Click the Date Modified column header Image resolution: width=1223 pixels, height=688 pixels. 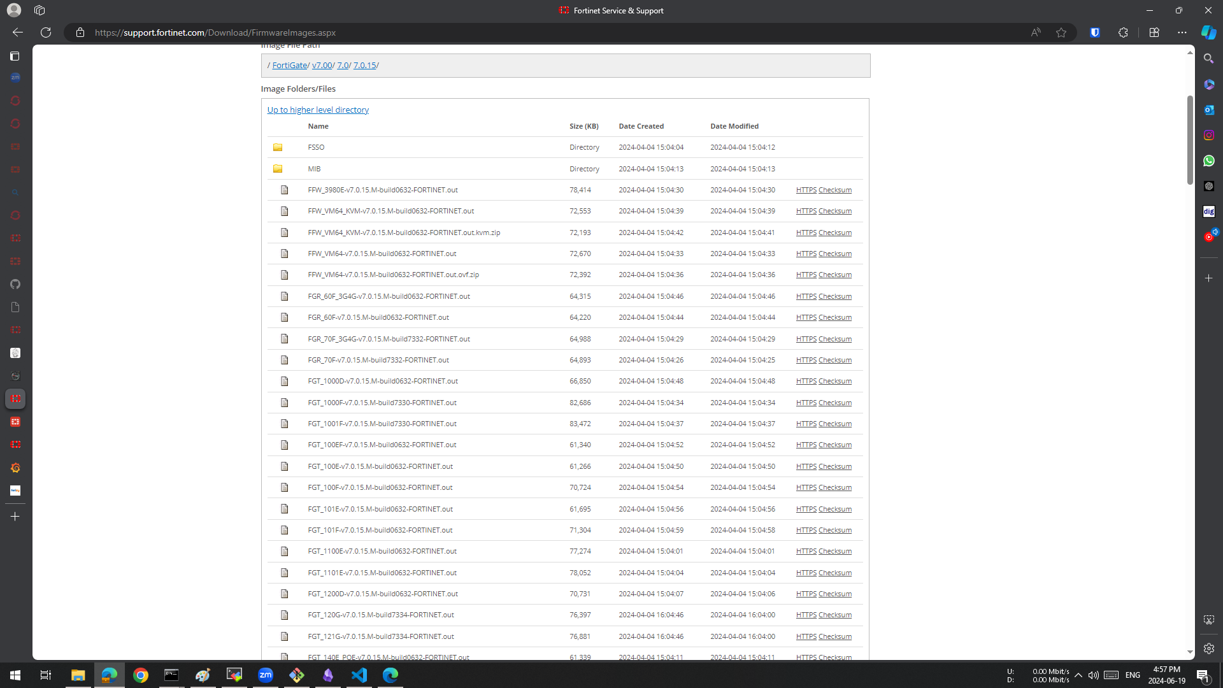[x=734, y=126]
